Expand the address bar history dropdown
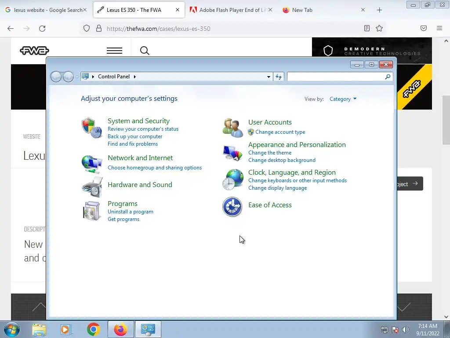Viewport: 450px width, 338px height. 269,77
